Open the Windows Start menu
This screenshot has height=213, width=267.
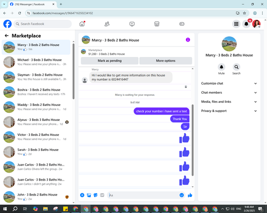point(5,209)
